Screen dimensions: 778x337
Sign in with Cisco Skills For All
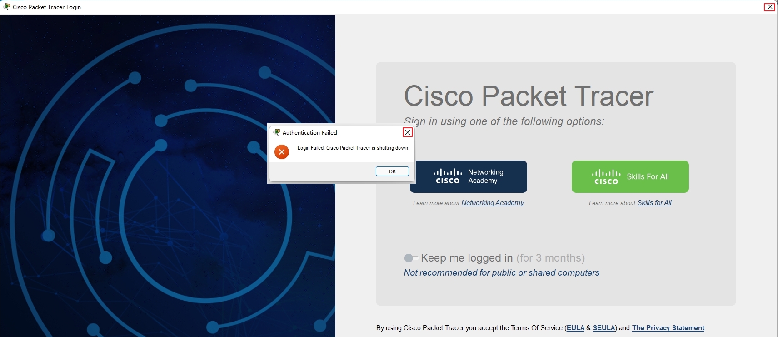[630, 176]
